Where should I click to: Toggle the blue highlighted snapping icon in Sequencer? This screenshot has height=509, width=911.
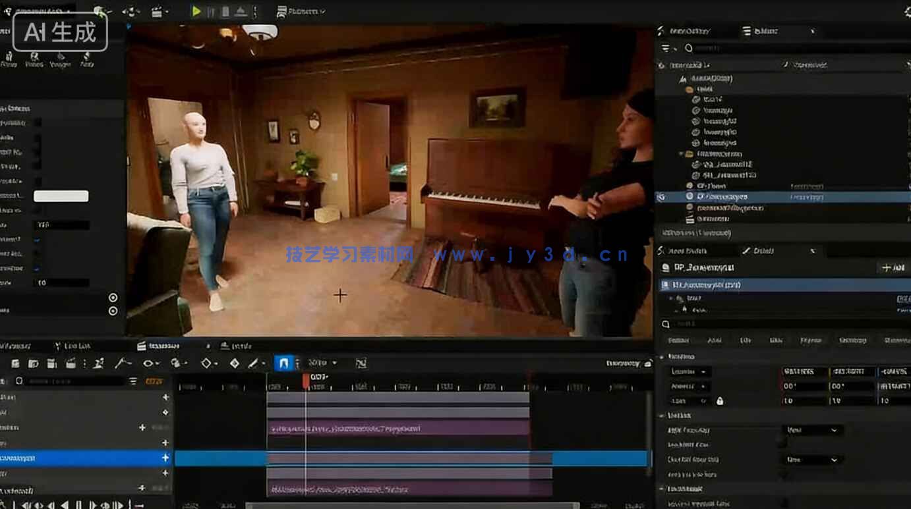tap(283, 363)
